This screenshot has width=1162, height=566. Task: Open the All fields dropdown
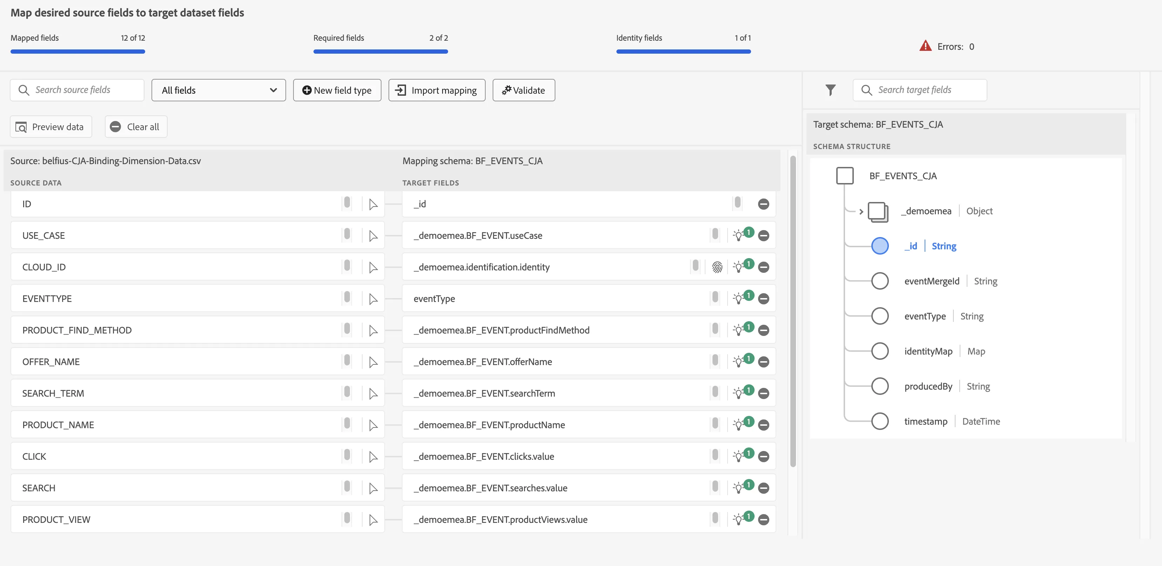coord(218,90)
